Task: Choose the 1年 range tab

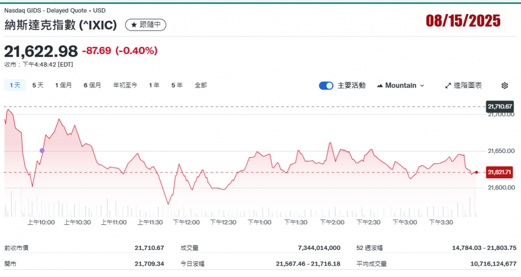Action: pos(154,85)
